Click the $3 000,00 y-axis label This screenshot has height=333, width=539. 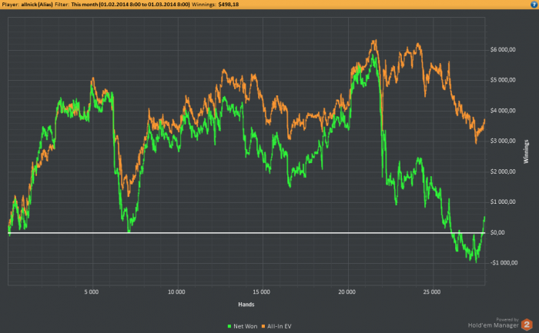tap(503, 141)
